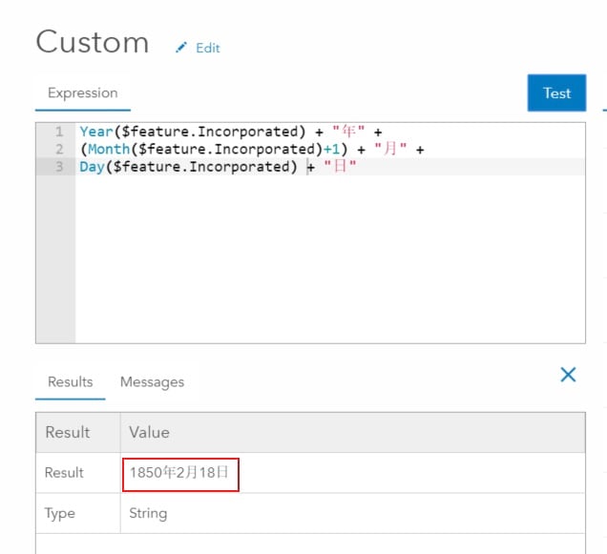This screenshot has height=554, width=607.
Task: Click line number 2 in the editor gutter
Action: click(x=59, y=150)
